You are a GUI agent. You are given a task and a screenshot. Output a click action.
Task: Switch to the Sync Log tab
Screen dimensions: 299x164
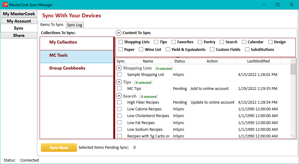click(x=75, y=25)
